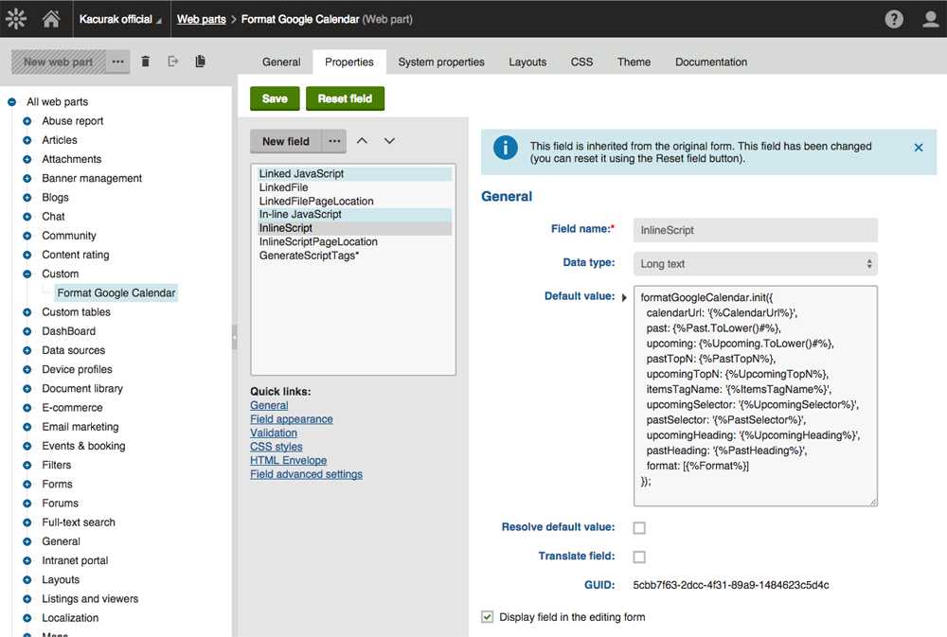This screenshot has height=637, width=947.
Task: Move field down with arrow icon
Action: (389, 141)
